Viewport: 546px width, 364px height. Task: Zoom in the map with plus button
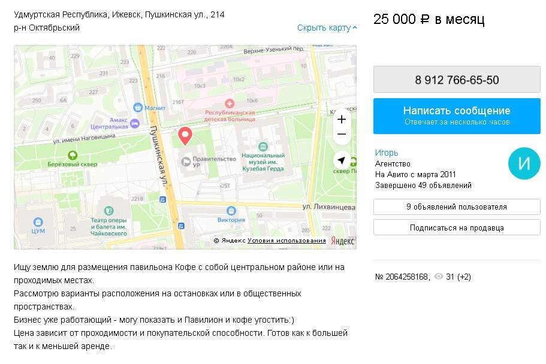[x=342, y=119]
